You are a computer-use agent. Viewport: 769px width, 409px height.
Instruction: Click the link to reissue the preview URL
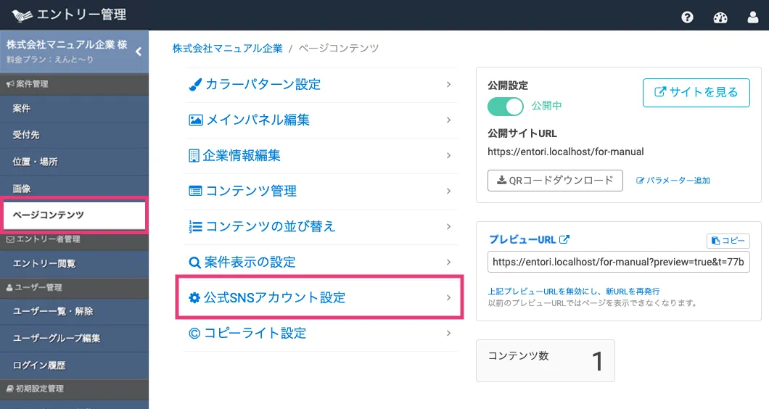(x=574, y=292)
